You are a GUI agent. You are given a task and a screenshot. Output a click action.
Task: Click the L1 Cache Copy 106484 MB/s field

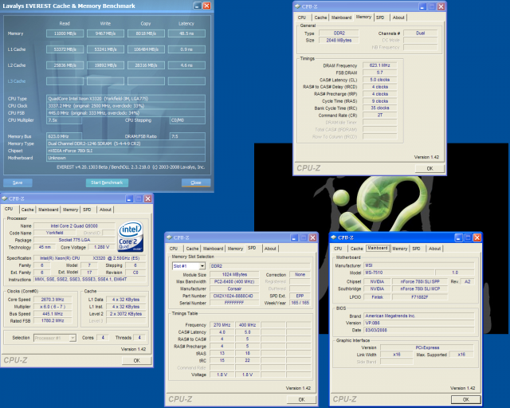click(x=146, y=49)
